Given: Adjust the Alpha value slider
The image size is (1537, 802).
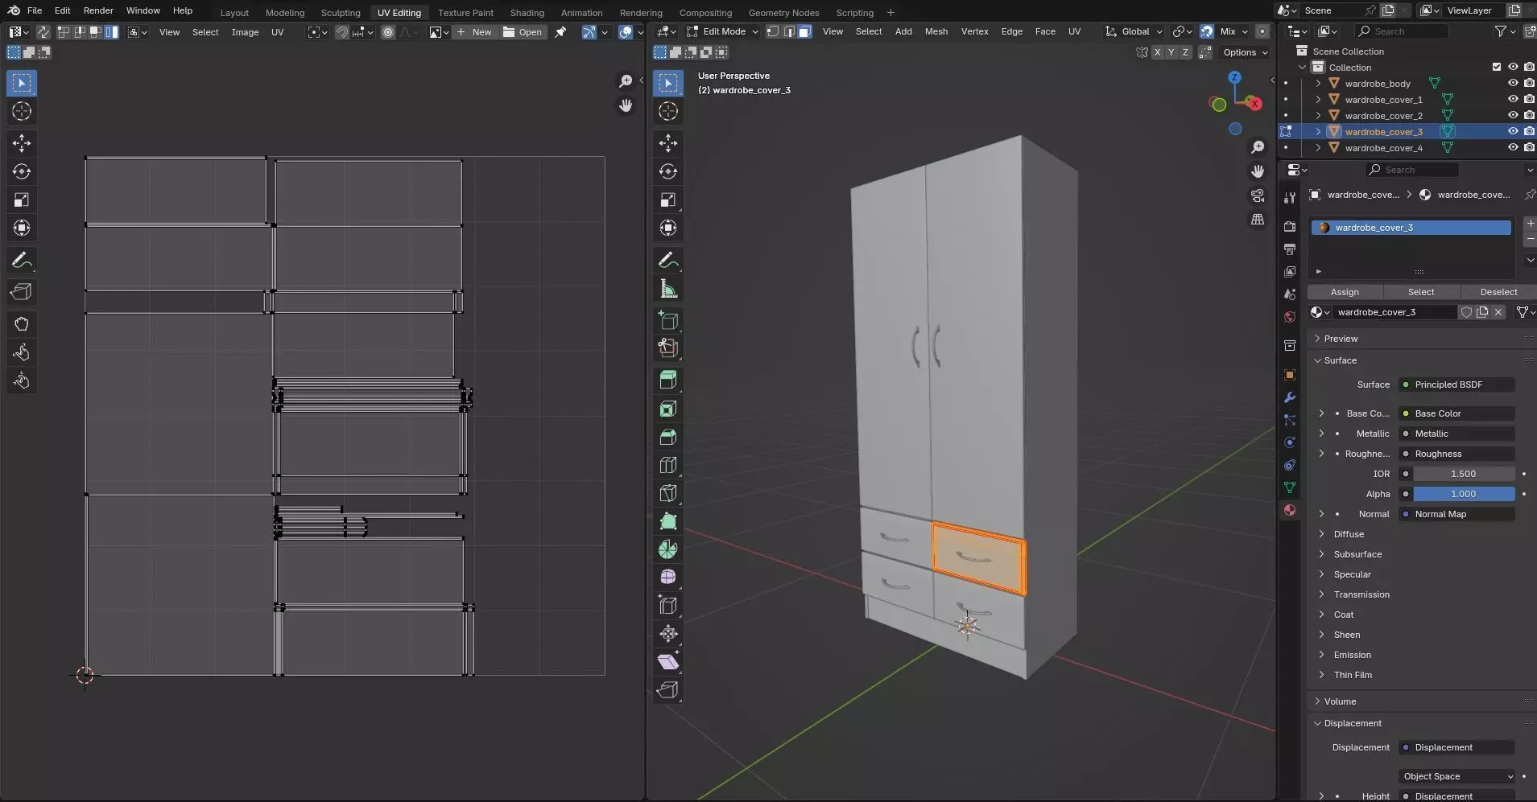Looking at the screenshot, I should (x=1463, y=494).
